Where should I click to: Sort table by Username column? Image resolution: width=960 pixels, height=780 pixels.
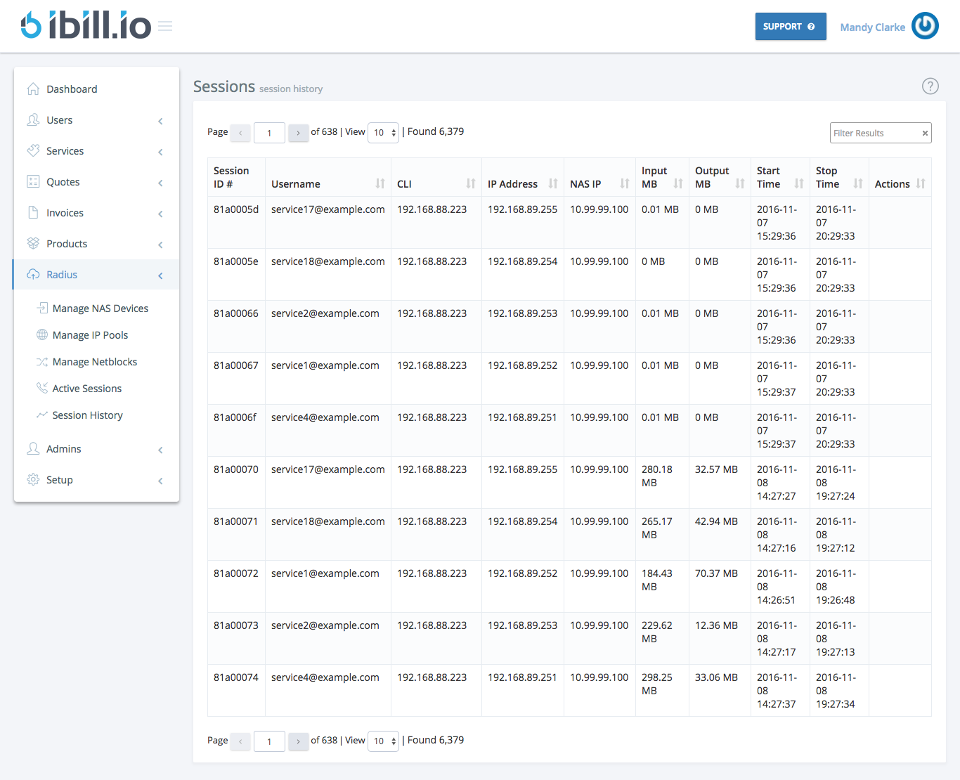click(380, 183)
